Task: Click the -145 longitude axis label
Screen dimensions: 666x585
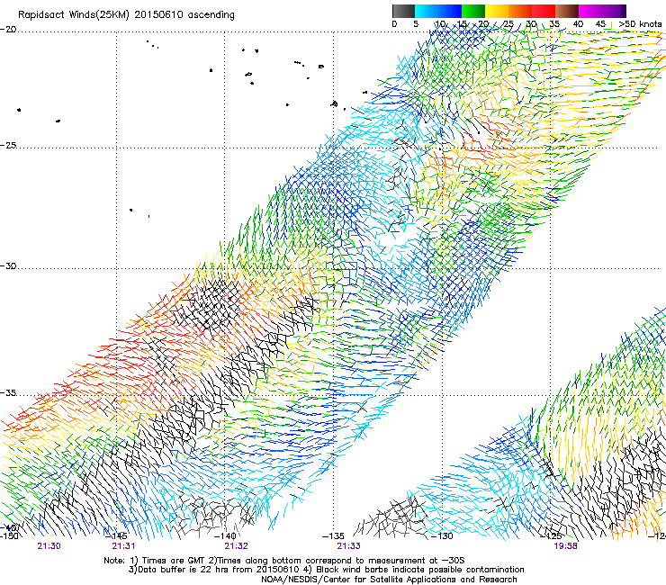Action: (116, 535)
